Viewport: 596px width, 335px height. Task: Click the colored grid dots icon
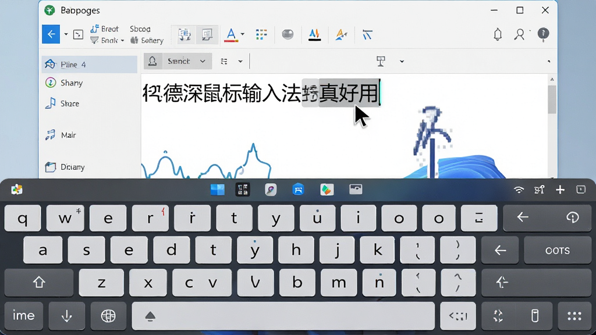[261, 34]
